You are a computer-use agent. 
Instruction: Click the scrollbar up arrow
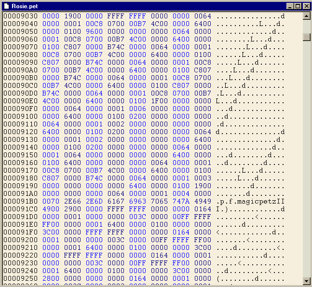pyautogui.click(x=307, y=16)
